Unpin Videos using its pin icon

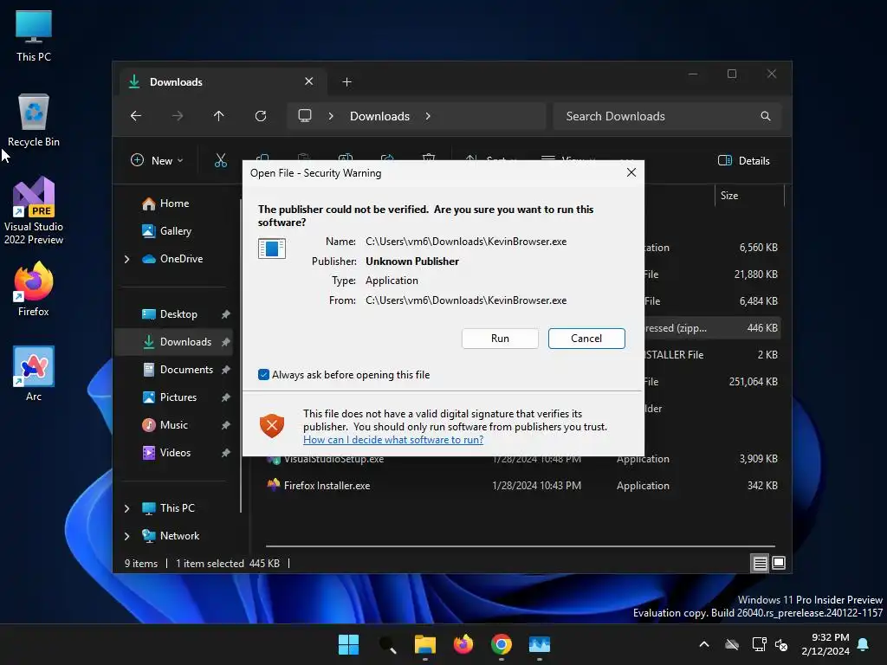(x=226, y=453)
